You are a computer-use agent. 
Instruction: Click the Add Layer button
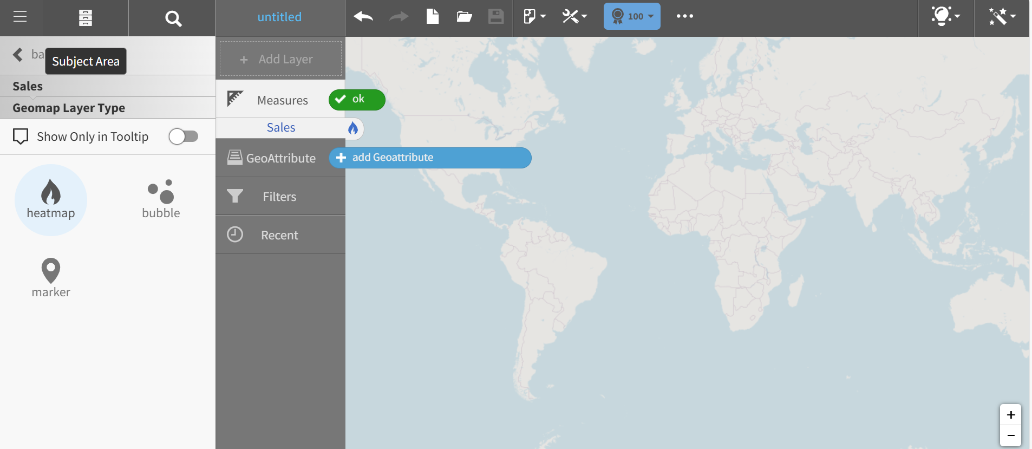tap(280, 59)
